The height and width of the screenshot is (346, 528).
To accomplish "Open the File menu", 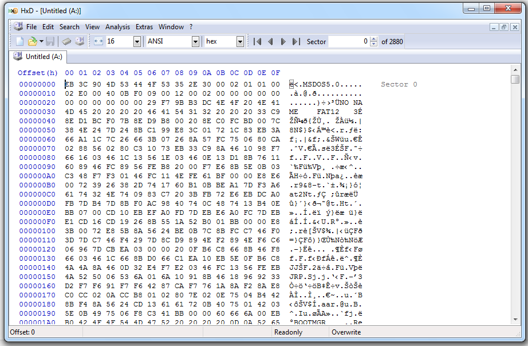I will [x=31, y=27].
